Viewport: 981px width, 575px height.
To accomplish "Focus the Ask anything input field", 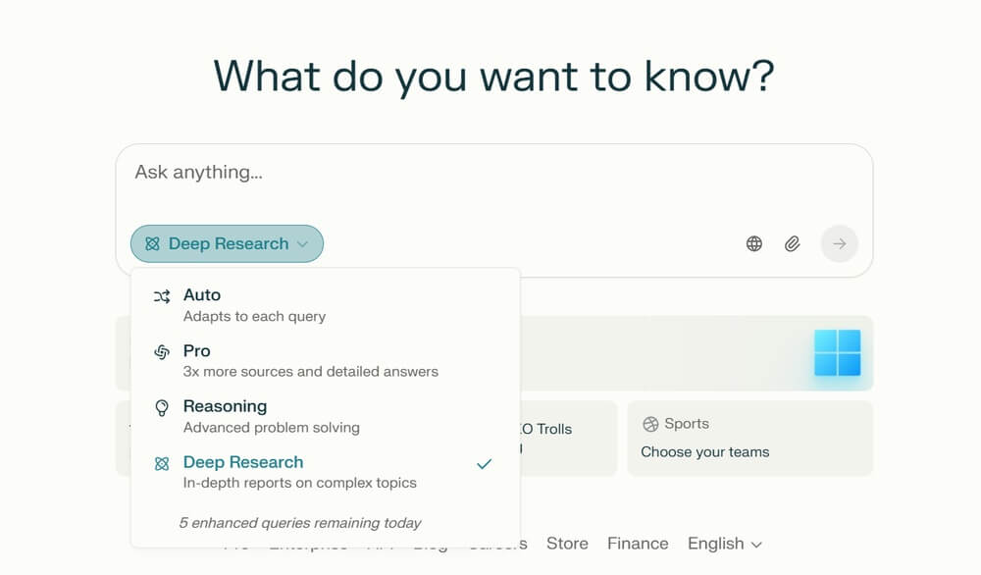I will [494, 182].
